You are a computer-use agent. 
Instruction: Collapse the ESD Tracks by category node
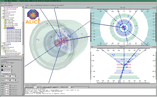(2, 18)
